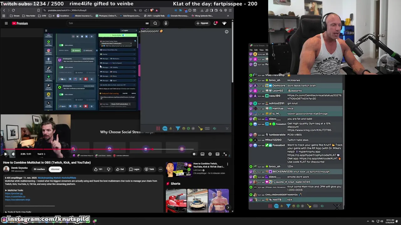This screenshot has width=401, height=225.
Task: Go to YouTube Premium home logo
Action: pyautogui.click(x=20, y=23)
